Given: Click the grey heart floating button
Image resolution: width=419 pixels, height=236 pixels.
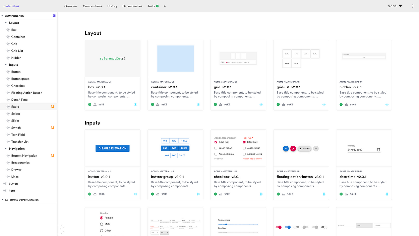Looking at the screenshot, I should [x=316, y=148].
